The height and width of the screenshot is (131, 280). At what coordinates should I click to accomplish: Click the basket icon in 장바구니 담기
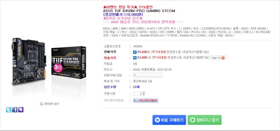point(192,120)
